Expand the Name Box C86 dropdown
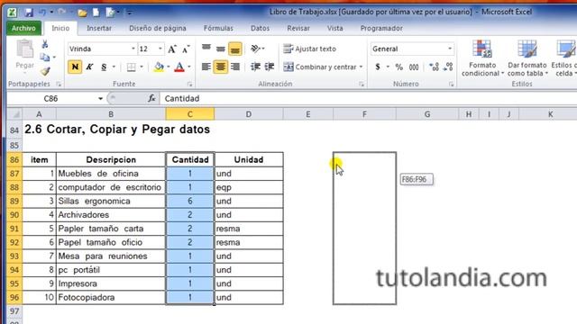Image resolution: width=577 pixels, height=324 pixels. [100, 98]
